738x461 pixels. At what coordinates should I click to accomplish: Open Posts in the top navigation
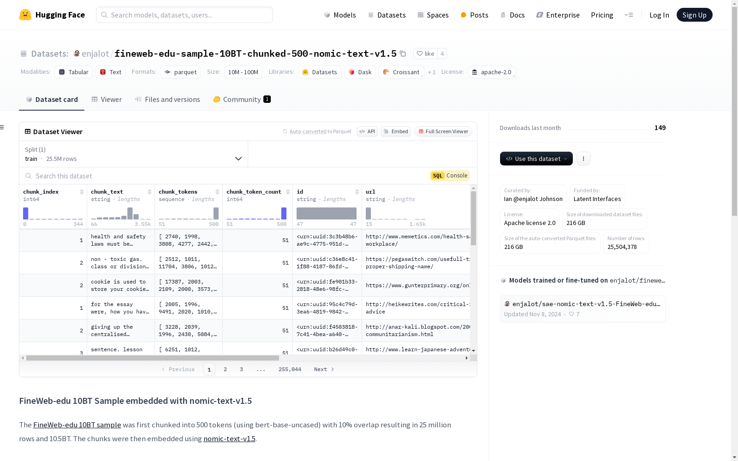click(x=474, y=15)
